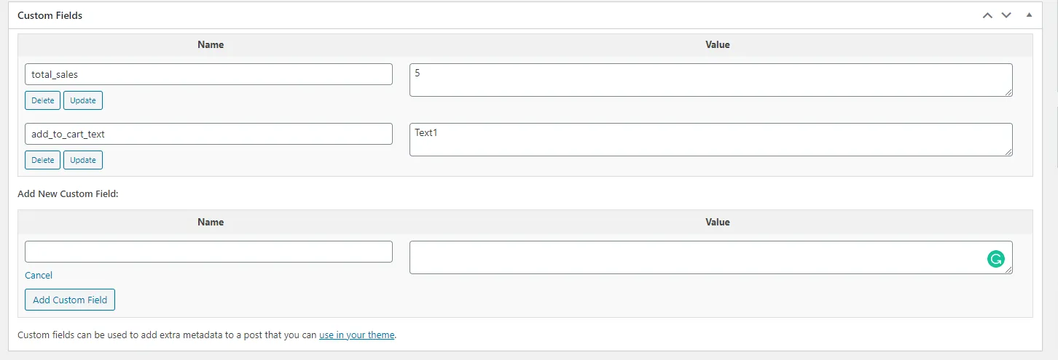Grab the resize handle of Text1 value box

[x=1008, y=152]
